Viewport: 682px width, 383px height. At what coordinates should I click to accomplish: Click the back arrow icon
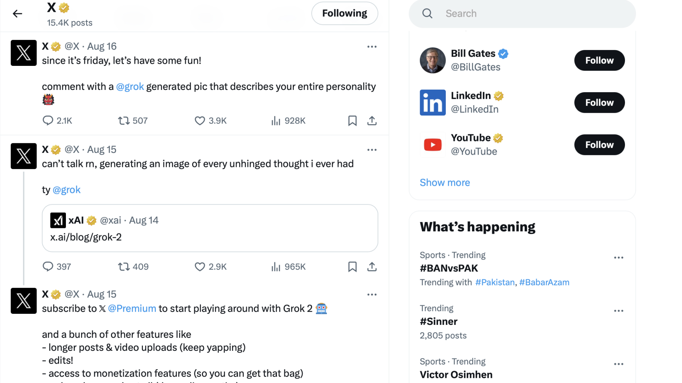coord(17,14)
